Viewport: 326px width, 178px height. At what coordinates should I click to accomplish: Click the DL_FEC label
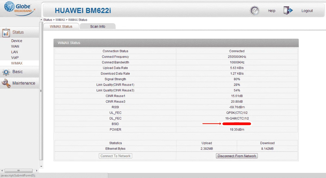point(115,118)
